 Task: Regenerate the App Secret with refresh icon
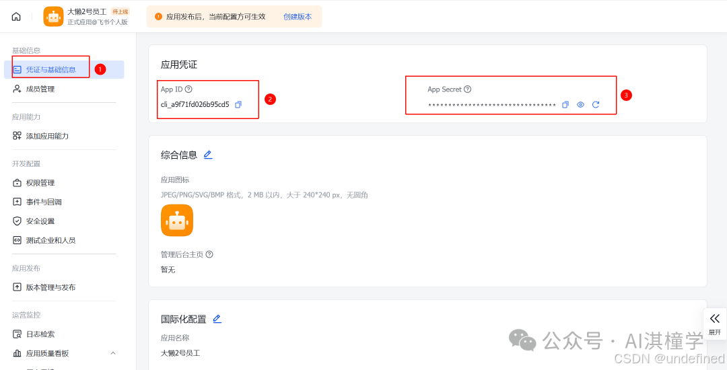596,105
